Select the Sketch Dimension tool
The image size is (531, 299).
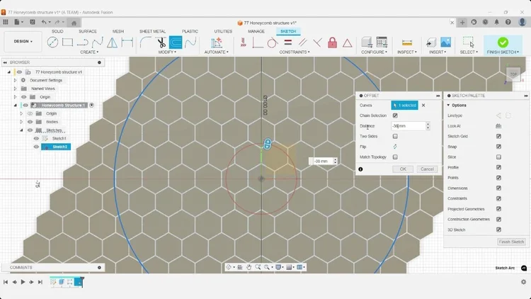127,43
